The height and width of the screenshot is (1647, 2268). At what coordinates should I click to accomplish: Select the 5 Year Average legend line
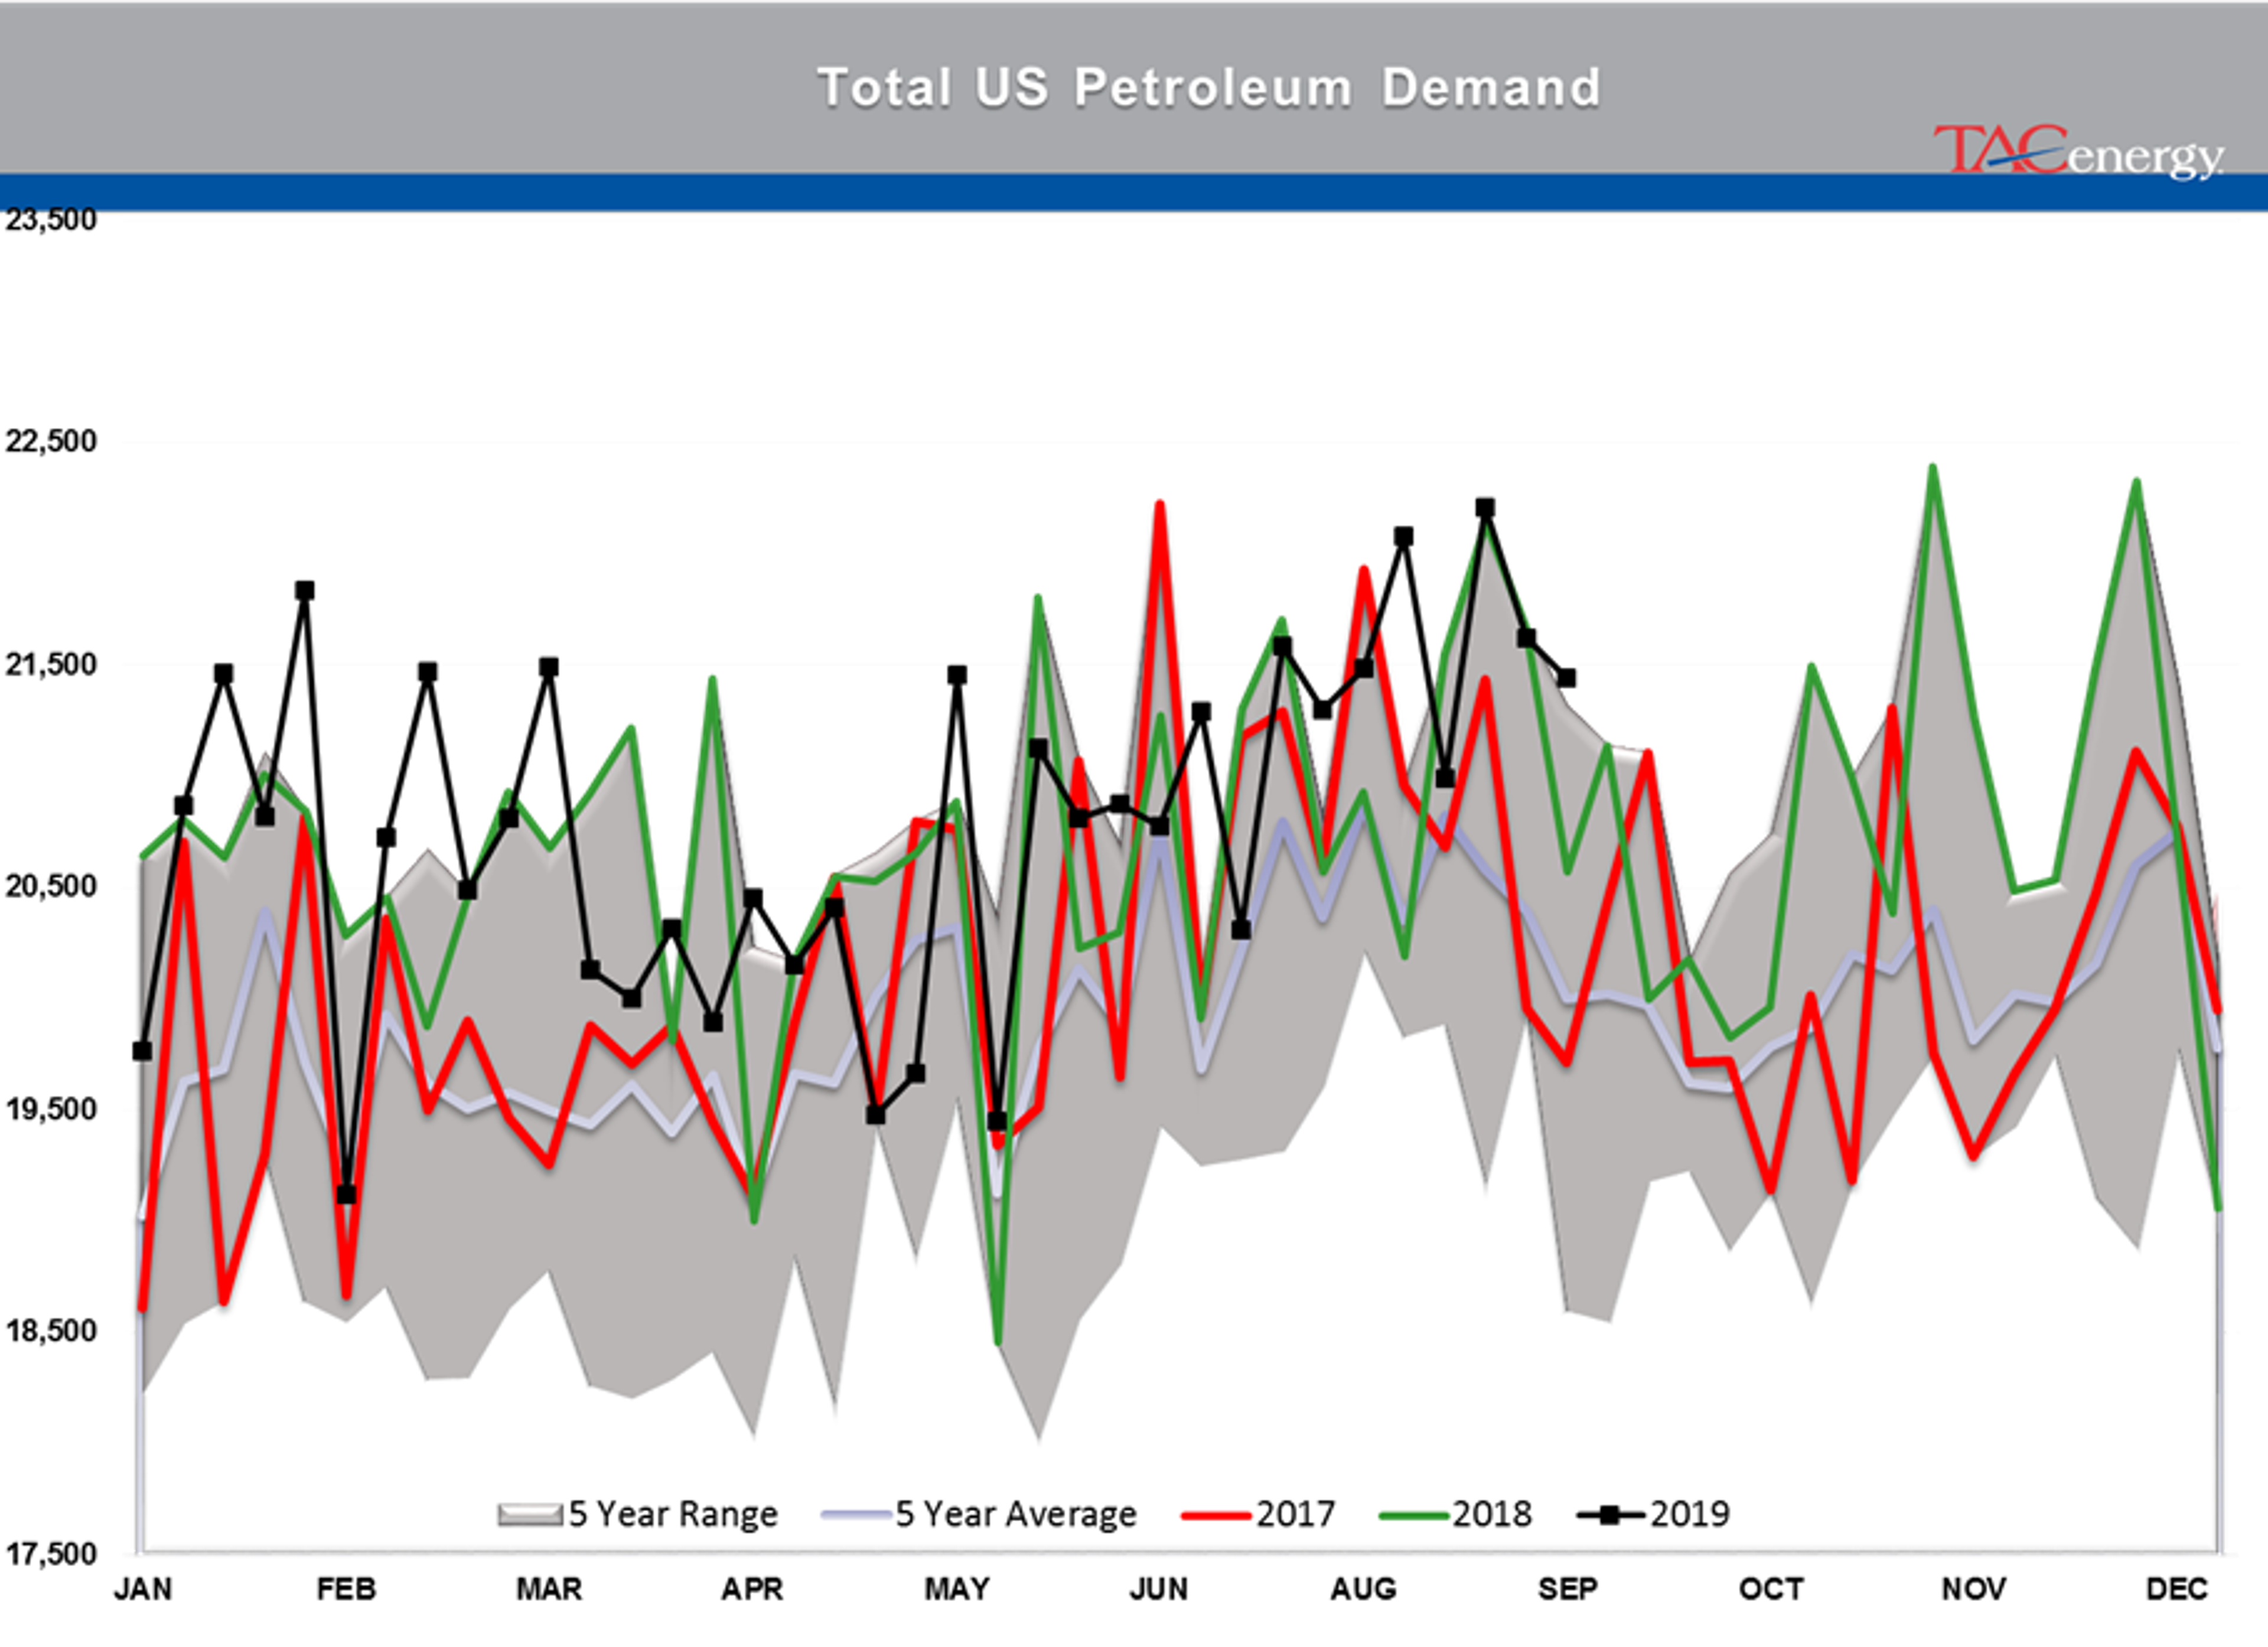[x=856, y=1515]
